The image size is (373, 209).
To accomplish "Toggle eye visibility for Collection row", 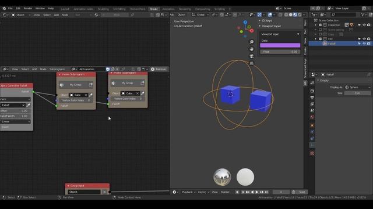I will pyautogui.click(x=364, y=25).
